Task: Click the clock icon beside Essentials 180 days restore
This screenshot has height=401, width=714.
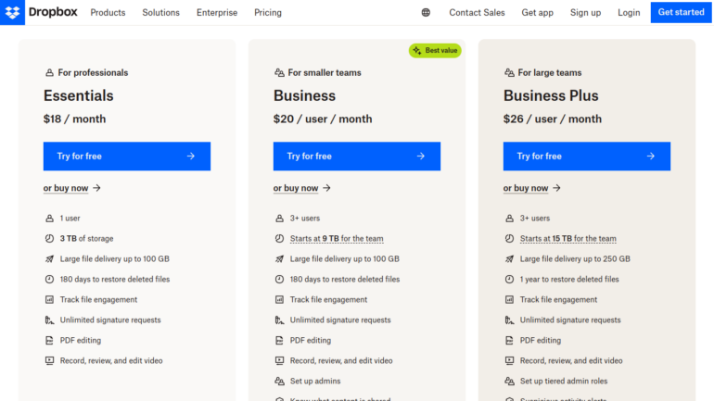Action: 49,279
